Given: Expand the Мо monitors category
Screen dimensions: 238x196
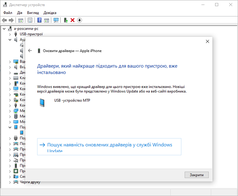Looking at the screenshot, I should [10, 122].
